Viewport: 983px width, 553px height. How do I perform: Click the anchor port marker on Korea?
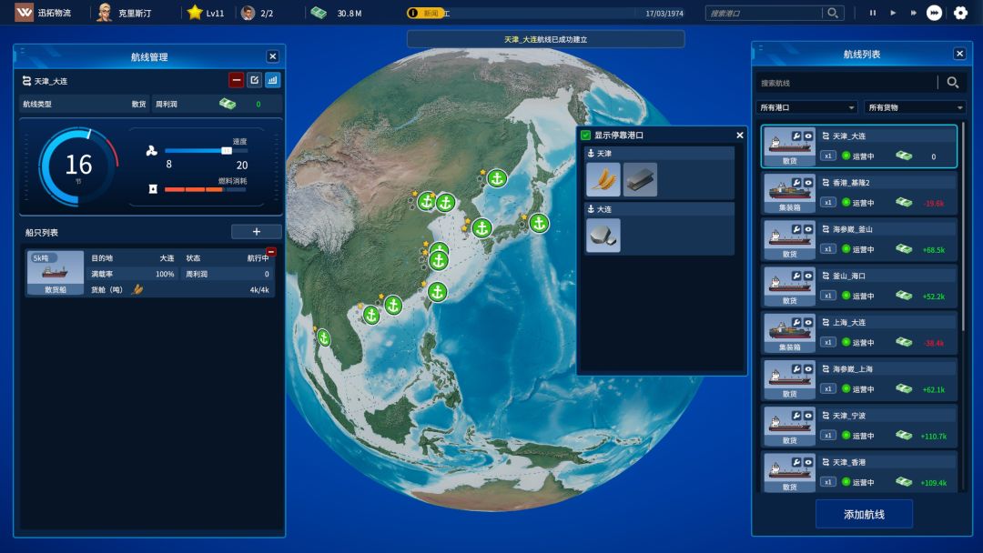click(481, 228)
